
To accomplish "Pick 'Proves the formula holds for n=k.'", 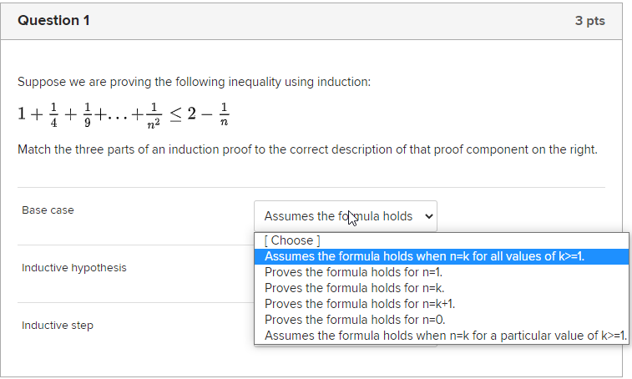I will (x=353, y=288).
